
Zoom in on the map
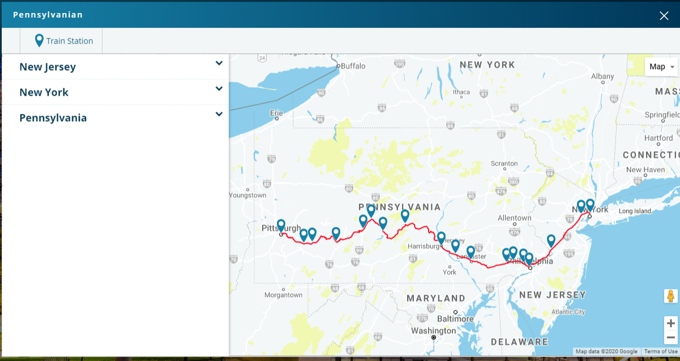click(x=671, y=324)
